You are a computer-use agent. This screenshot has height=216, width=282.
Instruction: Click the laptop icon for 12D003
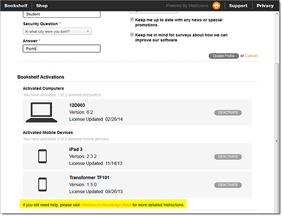click(41, 113)
